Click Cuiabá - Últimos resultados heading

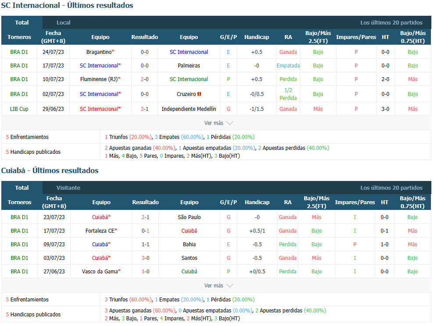coord(50,171)
